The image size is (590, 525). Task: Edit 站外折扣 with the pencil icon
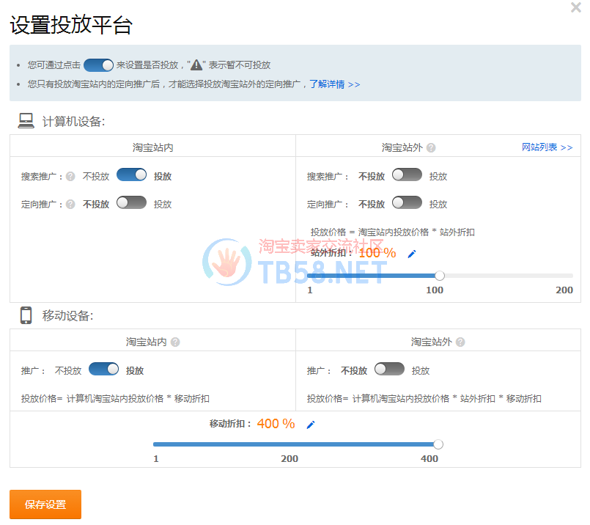[x=412, y=254]
